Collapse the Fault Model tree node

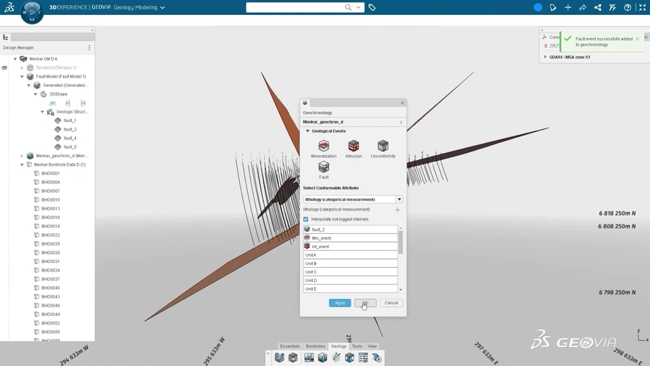[22, 77]
